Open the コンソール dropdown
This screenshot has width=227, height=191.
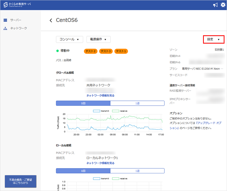[69, 39]
